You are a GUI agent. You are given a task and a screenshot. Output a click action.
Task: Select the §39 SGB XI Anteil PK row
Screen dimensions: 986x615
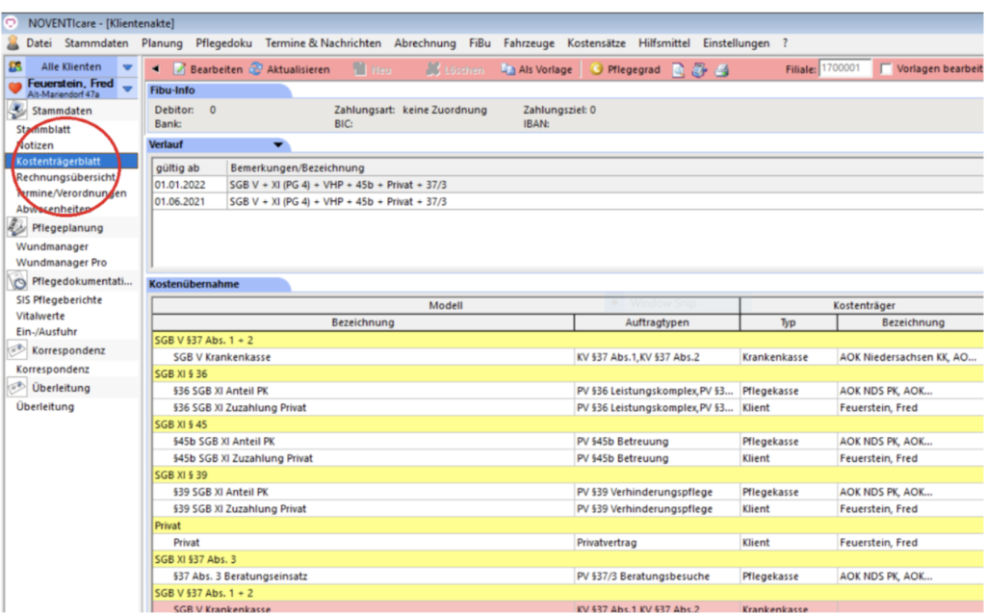(x=568, y=493)
